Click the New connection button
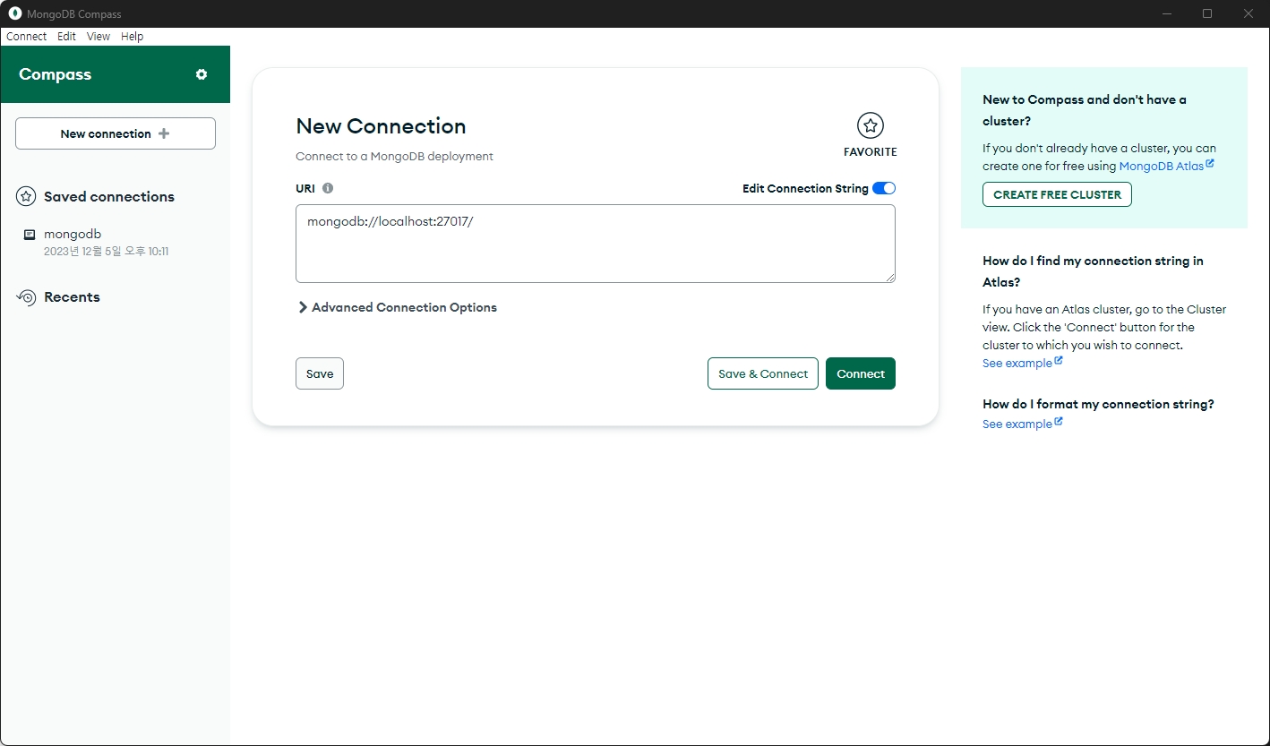The height and width of the screenshot is (746, 1270). pos(116,133)
